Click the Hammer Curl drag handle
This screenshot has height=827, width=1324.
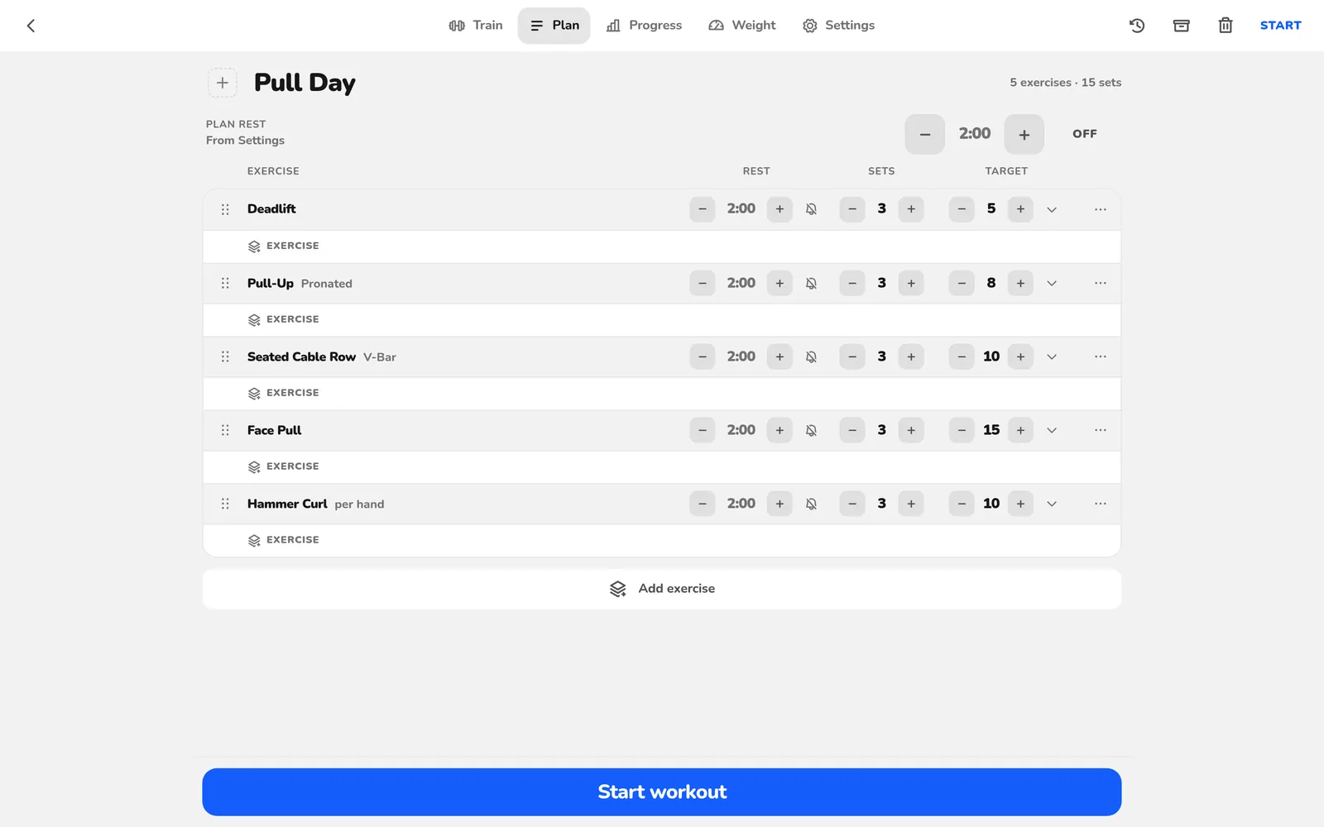pos(225,504)
